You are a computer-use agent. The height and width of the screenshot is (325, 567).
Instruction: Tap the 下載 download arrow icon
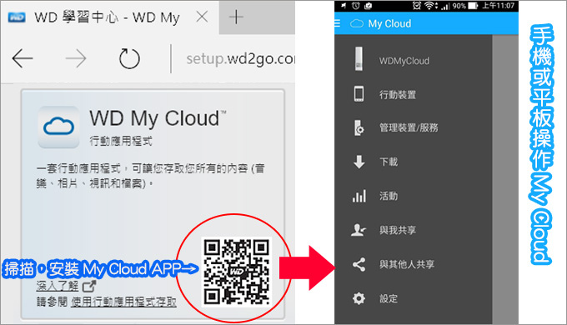point(359,162)
